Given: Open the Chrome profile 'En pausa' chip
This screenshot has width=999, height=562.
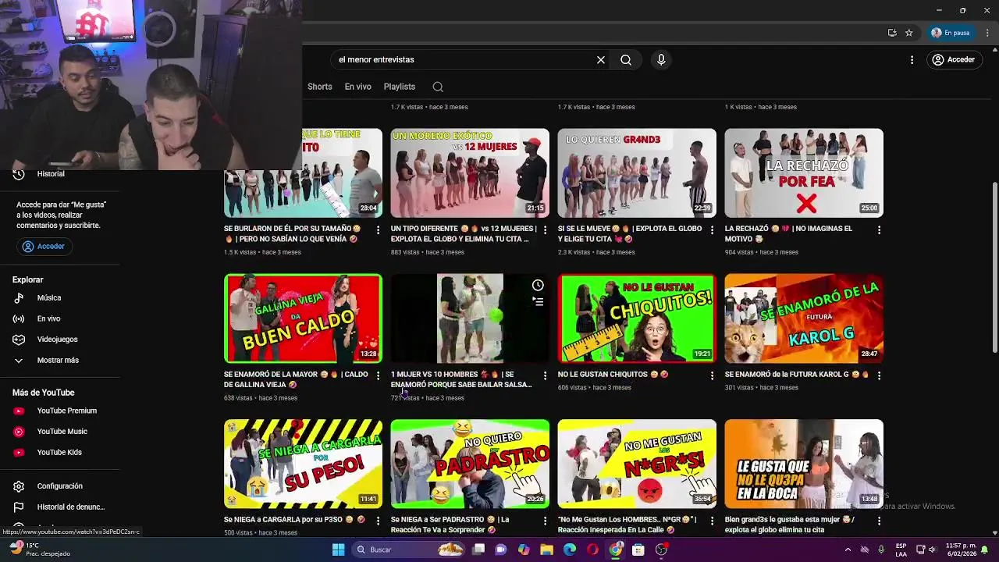Looking at the screenshot, I should [x=950, y=33].
